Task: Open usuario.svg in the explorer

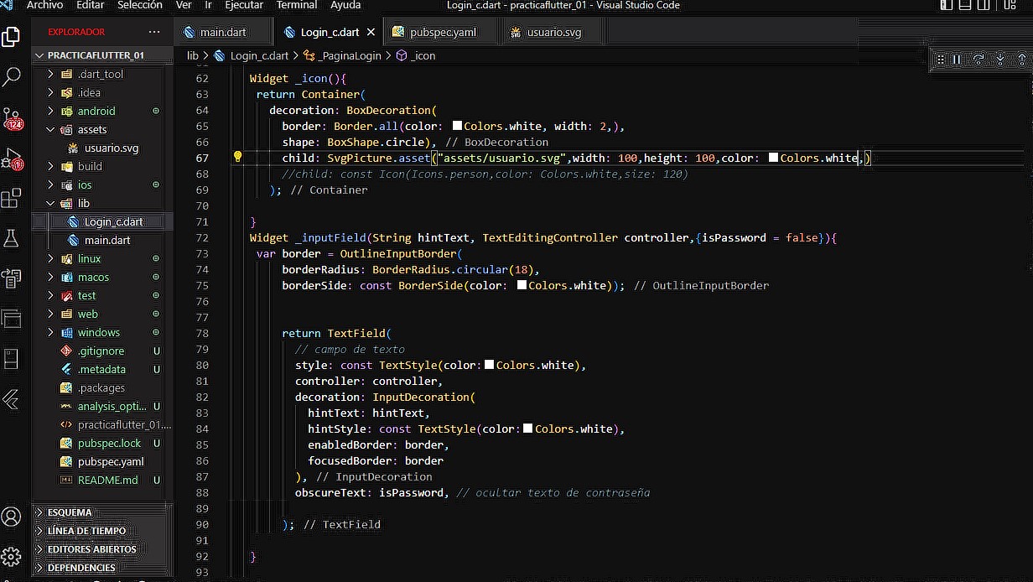Action: [101, 148]
